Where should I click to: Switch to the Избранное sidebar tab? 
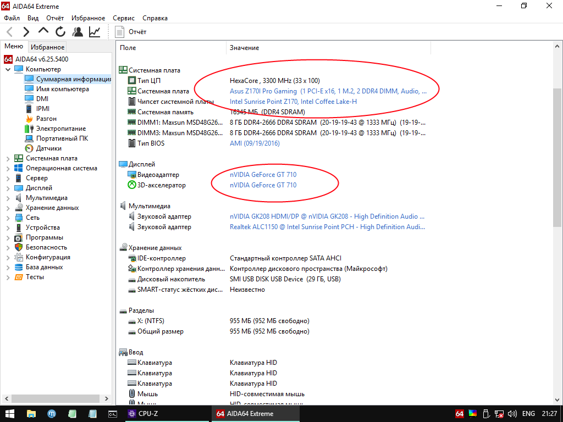[x=47, y=47]
